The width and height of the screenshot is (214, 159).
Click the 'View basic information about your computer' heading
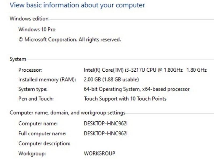(x=77, y=5)
